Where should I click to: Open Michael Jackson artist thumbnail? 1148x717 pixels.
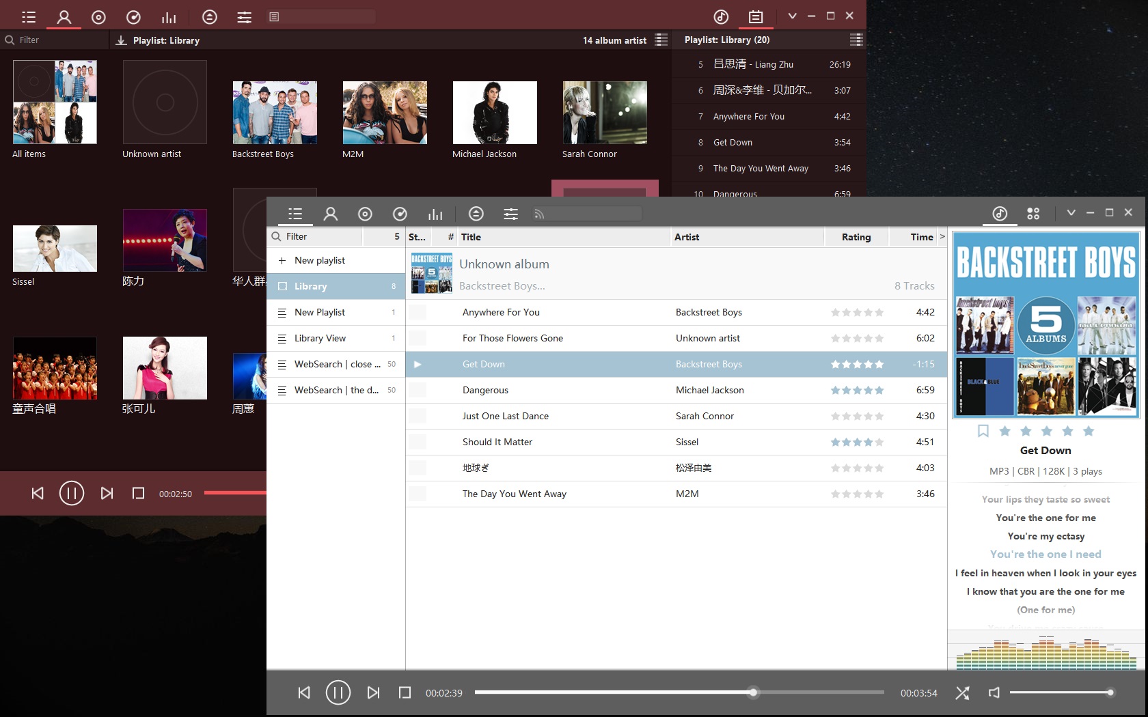point(495,113)
